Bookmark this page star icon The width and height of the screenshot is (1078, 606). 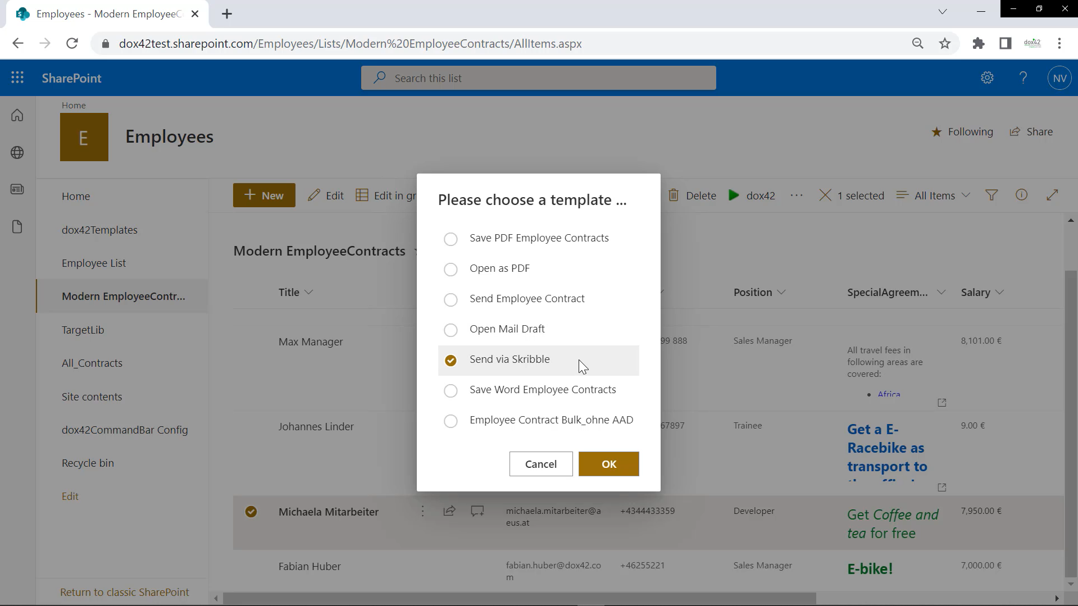[945, 43]
